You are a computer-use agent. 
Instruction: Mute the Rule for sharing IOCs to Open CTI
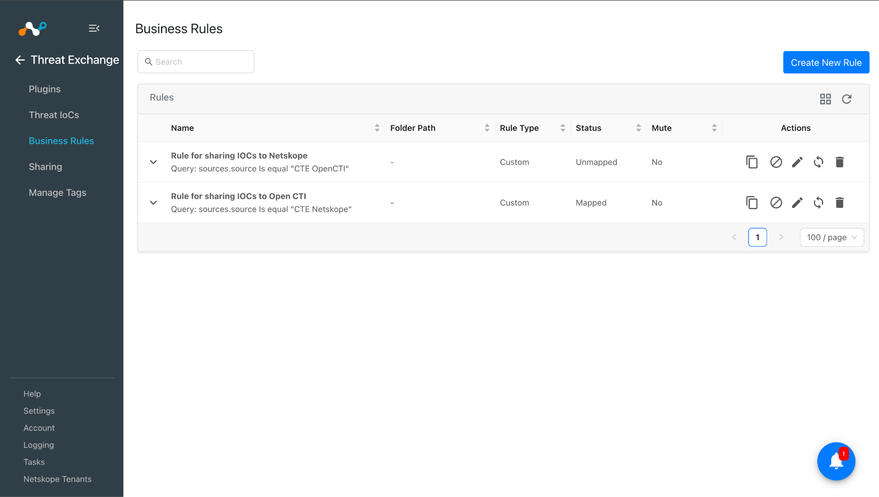pyautogui.click(x=776, y=202)
